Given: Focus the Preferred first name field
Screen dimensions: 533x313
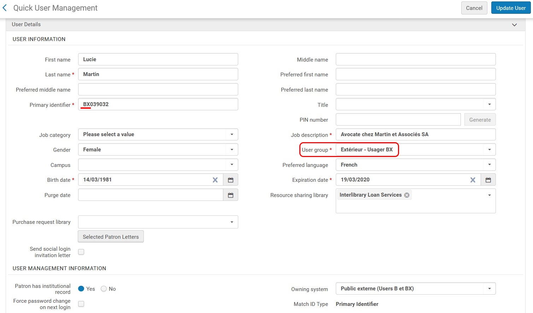Looking at the screenshot, I should click(416, 74).
